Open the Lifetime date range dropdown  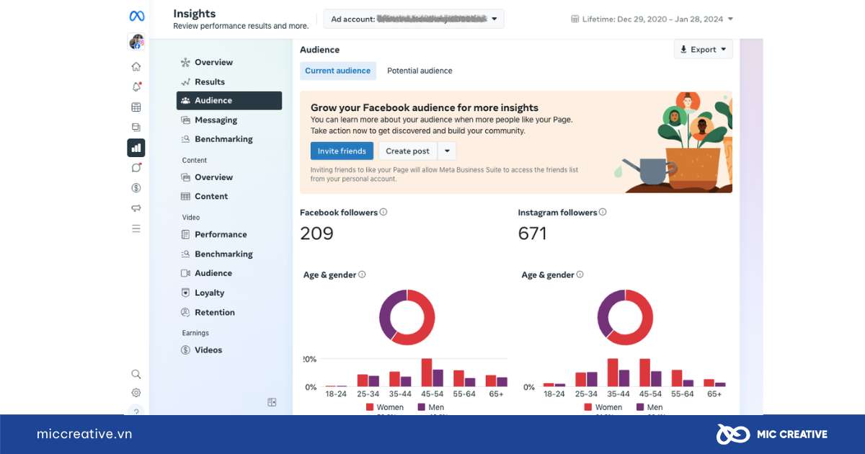click(652, 19)
